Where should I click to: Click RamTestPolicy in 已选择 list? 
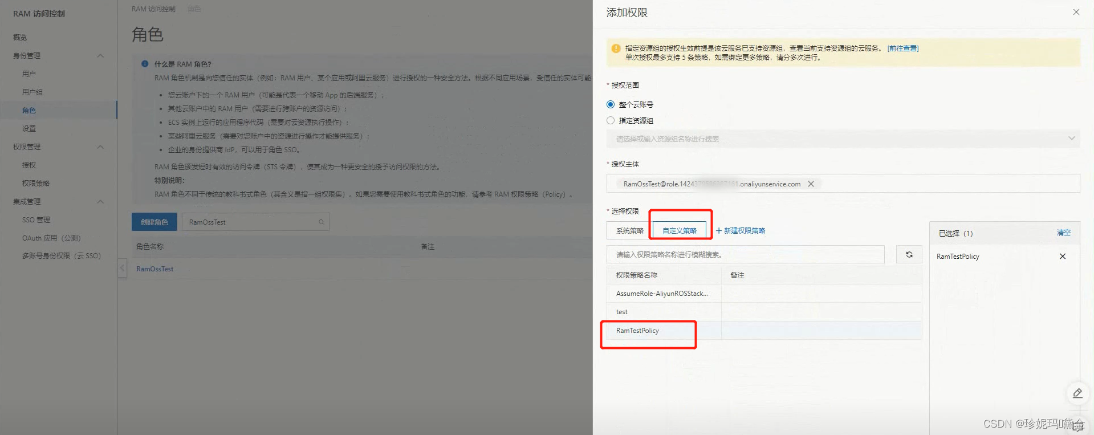pyautogui.click(x=958, y=257)
